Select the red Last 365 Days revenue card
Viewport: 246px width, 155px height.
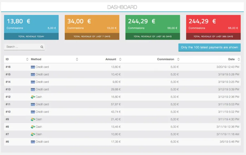pyautogui.click(x=213, y=27)
